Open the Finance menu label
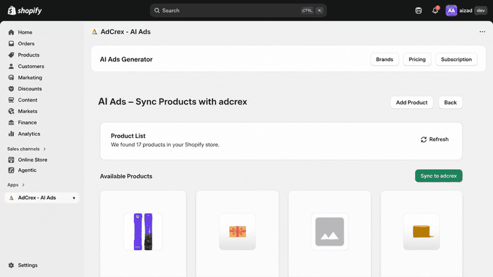 click(27, 122)
